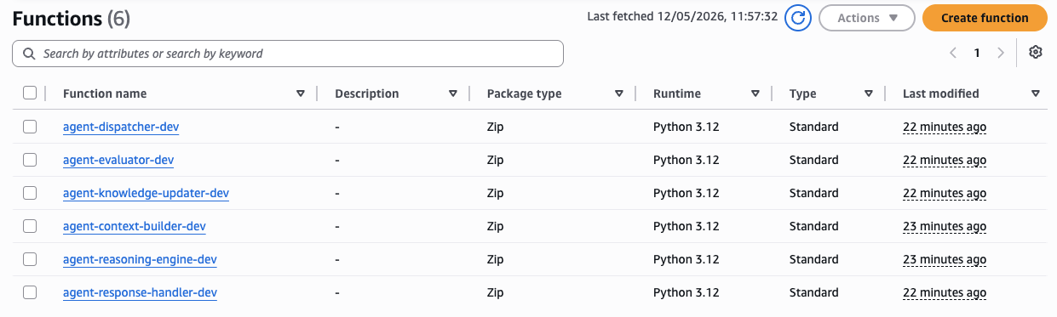The height and width of the screenshot is (317, 1057).
Task: Sort by Function name column arrow
Action: [x=301, y=93]
